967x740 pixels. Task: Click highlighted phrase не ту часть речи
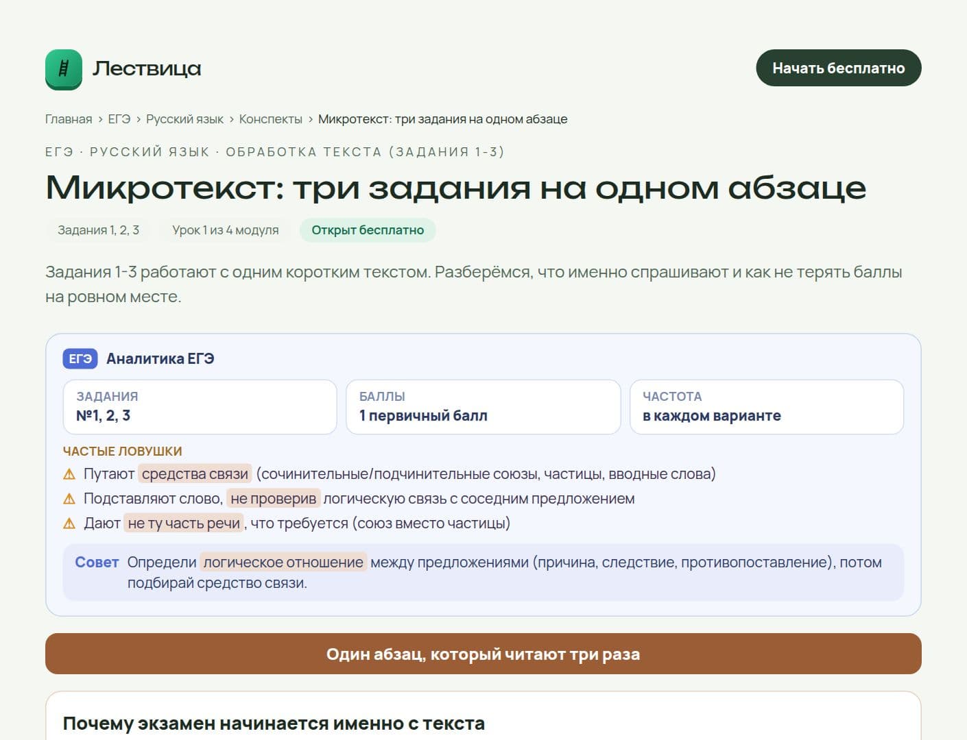point(184,523)
